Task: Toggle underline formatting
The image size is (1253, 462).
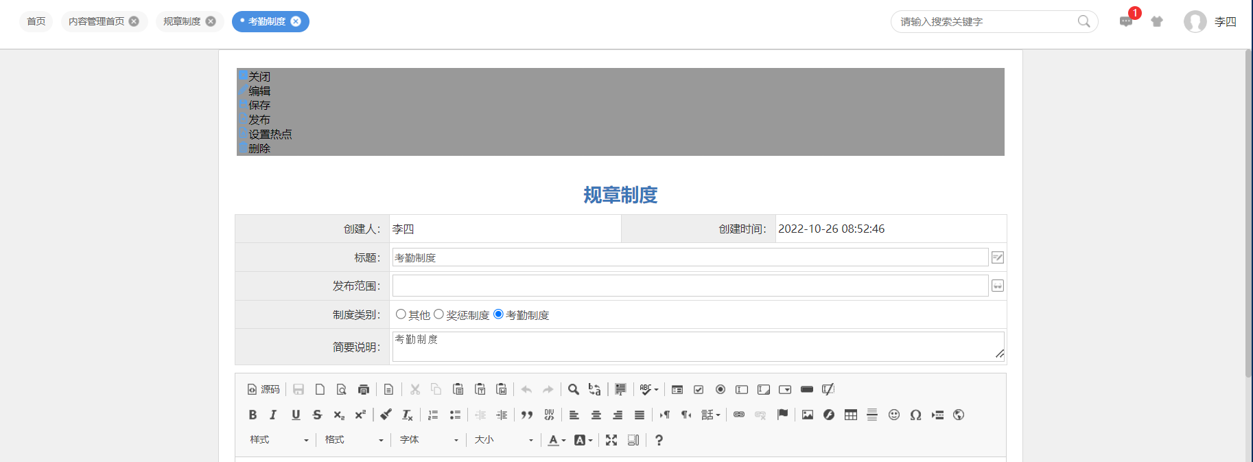Action: 296,415
